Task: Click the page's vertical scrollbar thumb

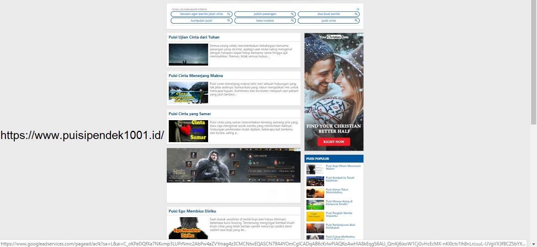Action: point(533,63)
